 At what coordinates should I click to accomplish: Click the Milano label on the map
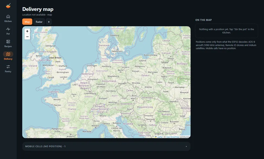[x=103, y=116]
